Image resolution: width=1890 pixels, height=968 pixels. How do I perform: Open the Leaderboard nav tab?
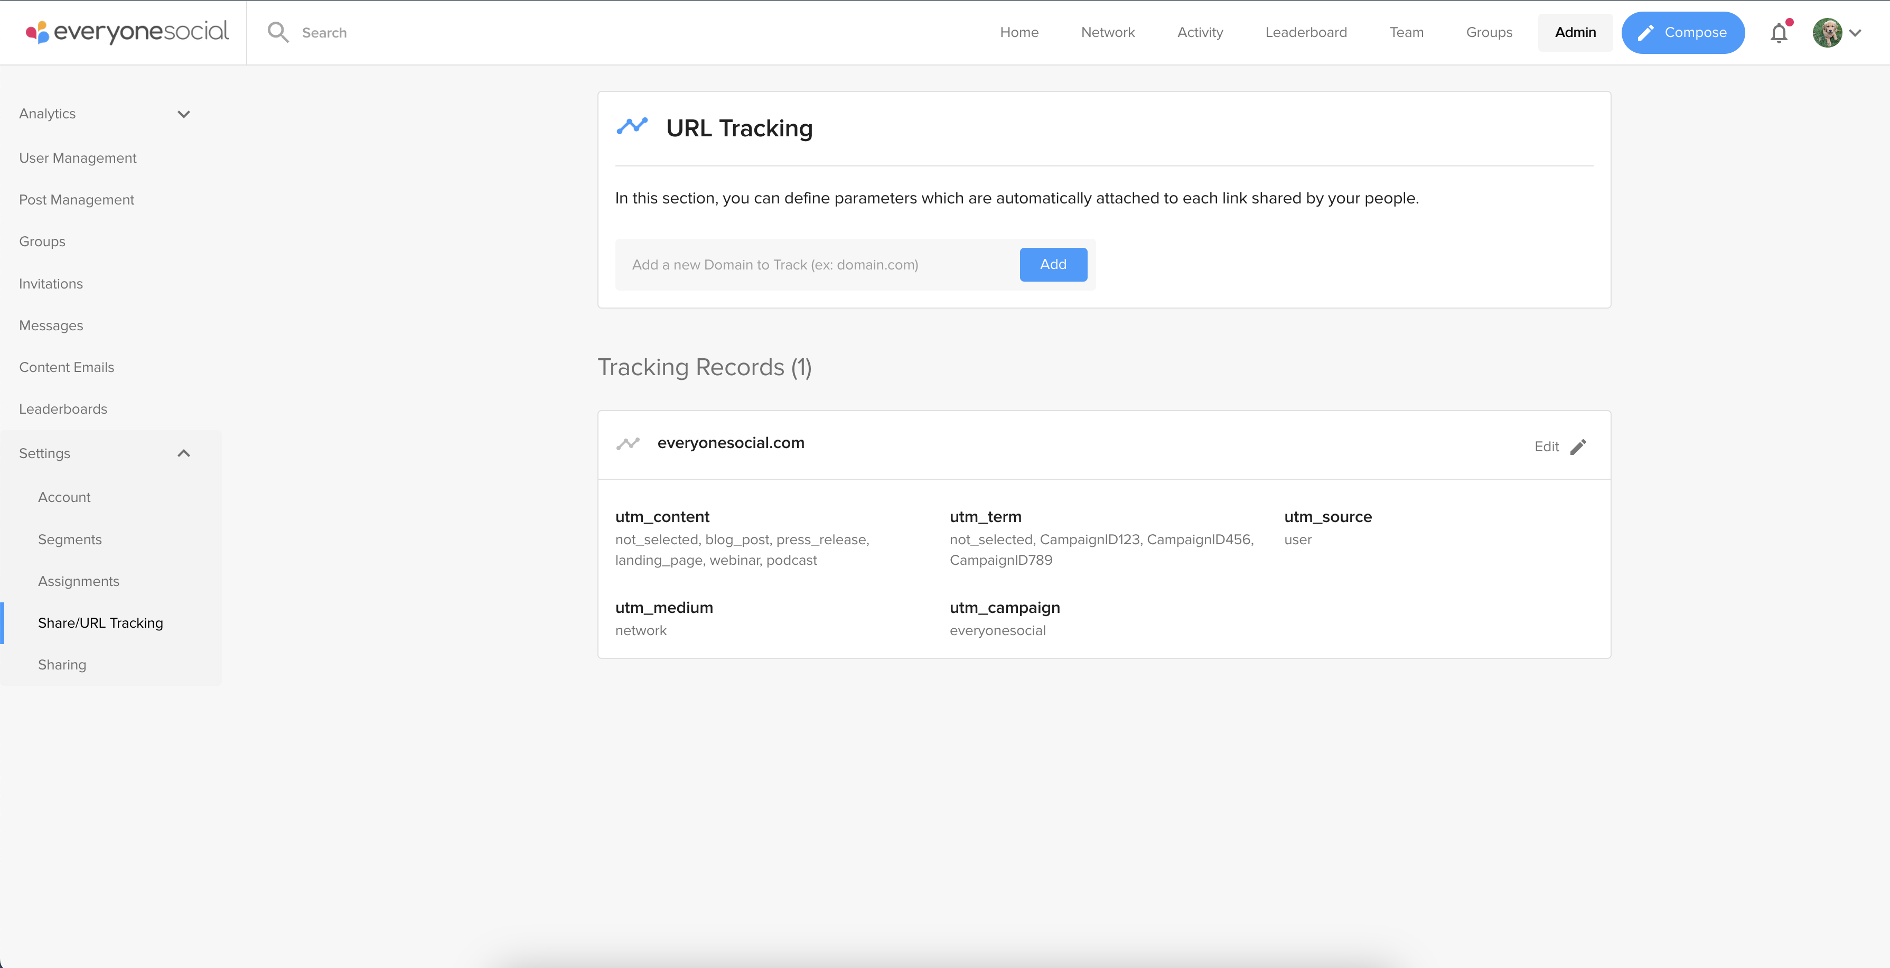click(x=1305, y=32)
